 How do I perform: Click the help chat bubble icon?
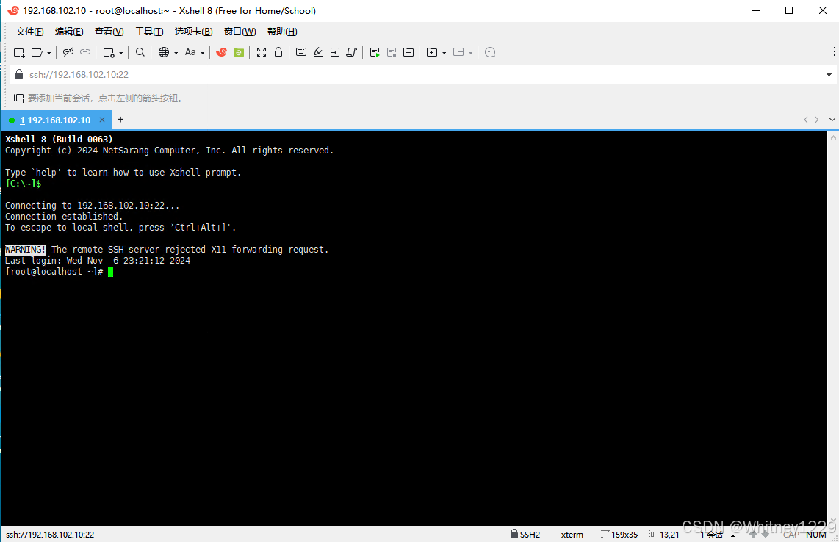click(x=489, y=52)
